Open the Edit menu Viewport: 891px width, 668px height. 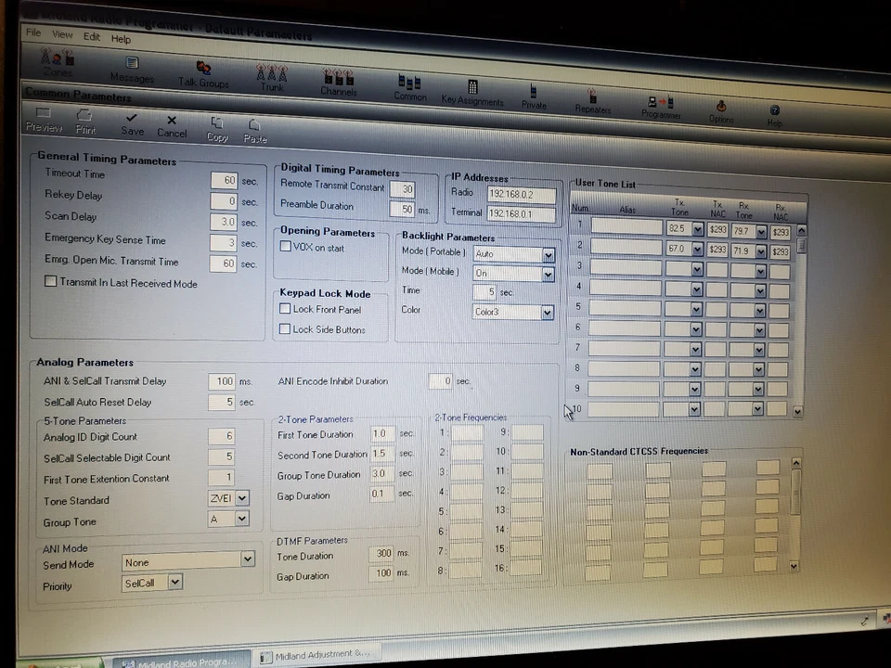coord(92,36)
